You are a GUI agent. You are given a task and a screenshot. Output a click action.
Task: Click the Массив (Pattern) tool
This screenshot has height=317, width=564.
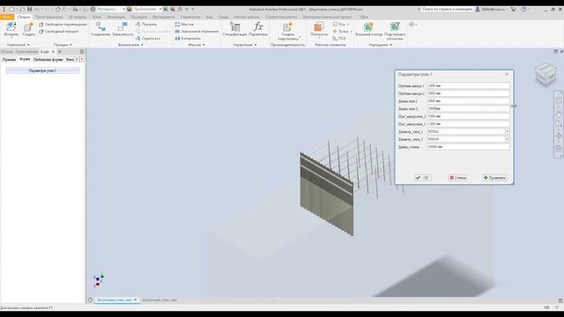point(184,24)
